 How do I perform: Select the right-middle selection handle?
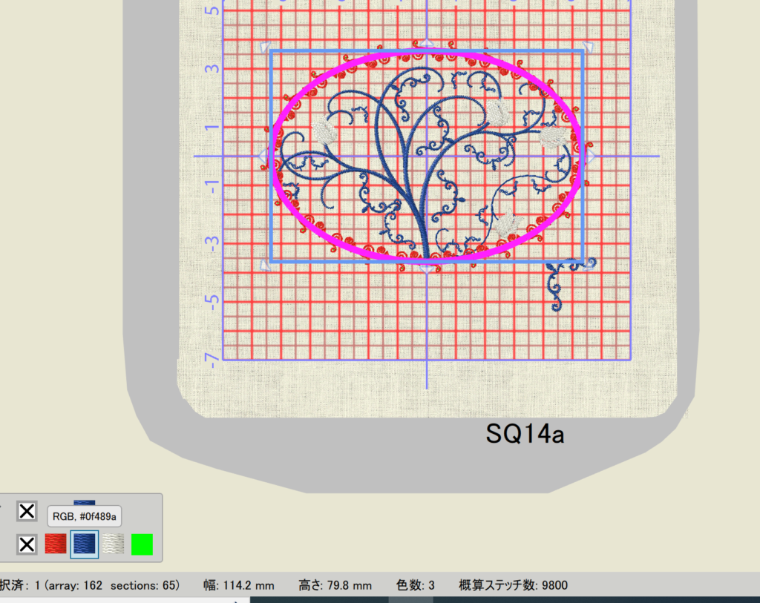tap(591, 156)
